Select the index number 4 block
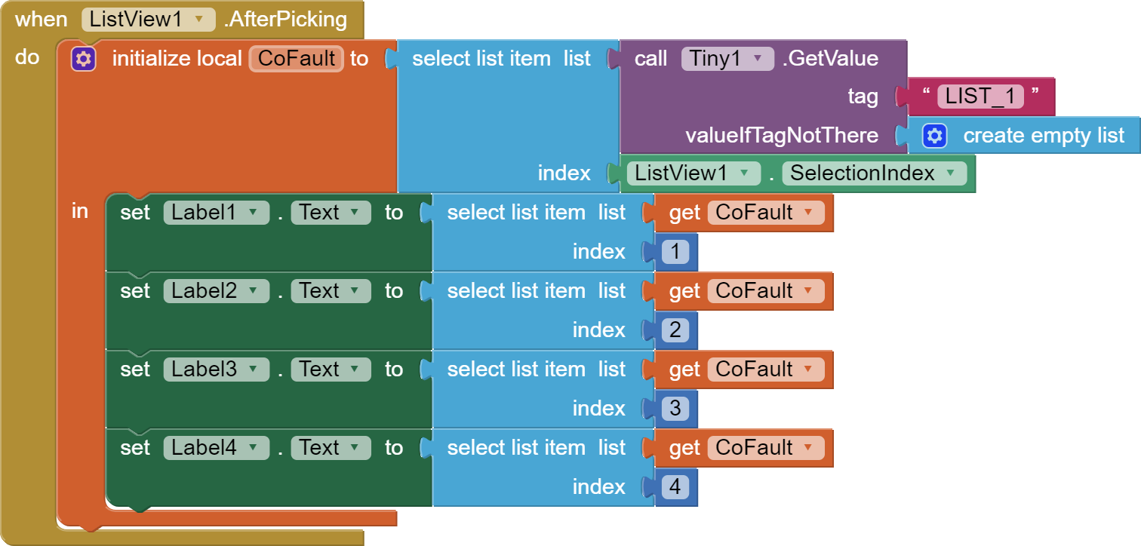Image resolution: width=1141 pixels, height=546 pixels. coord(675,487)
